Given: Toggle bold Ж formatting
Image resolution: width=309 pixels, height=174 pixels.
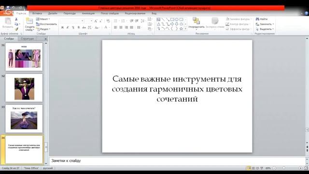Looking at the screenshot, I should point(62,28).
